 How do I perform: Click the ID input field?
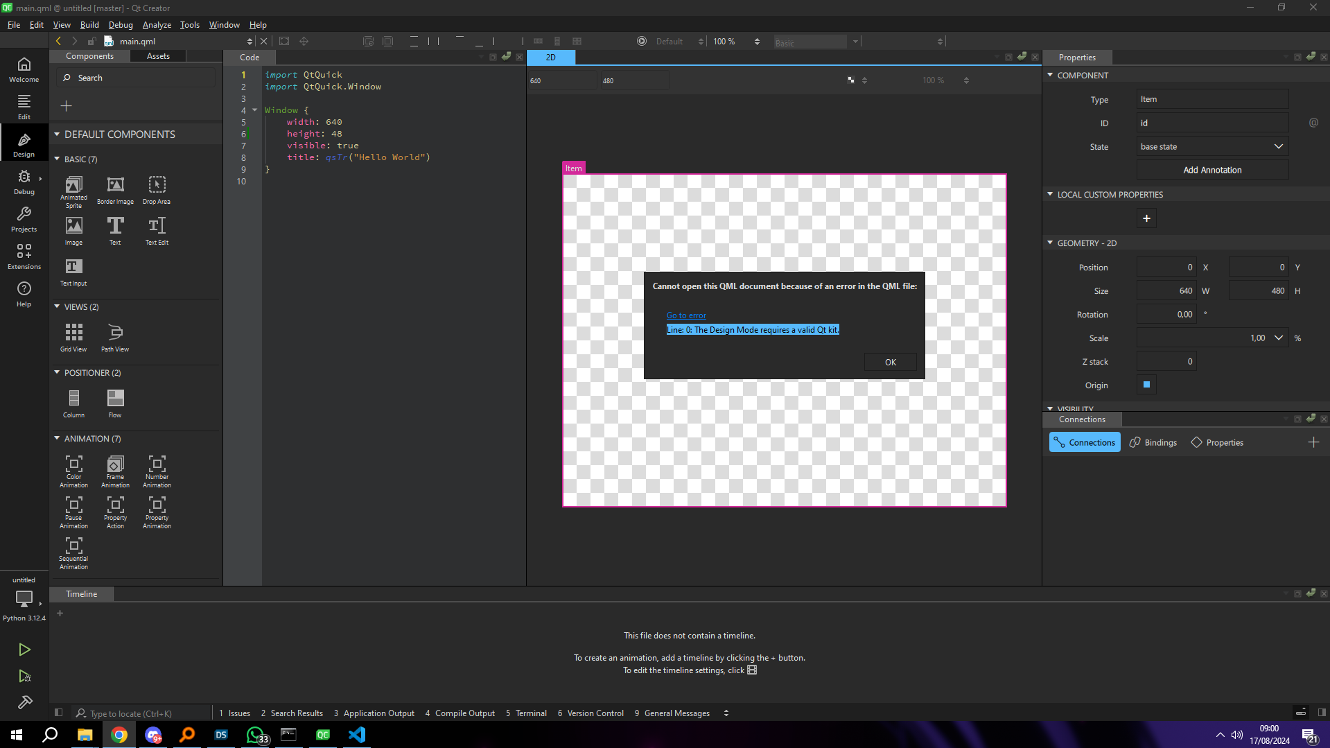(1212, 123)
